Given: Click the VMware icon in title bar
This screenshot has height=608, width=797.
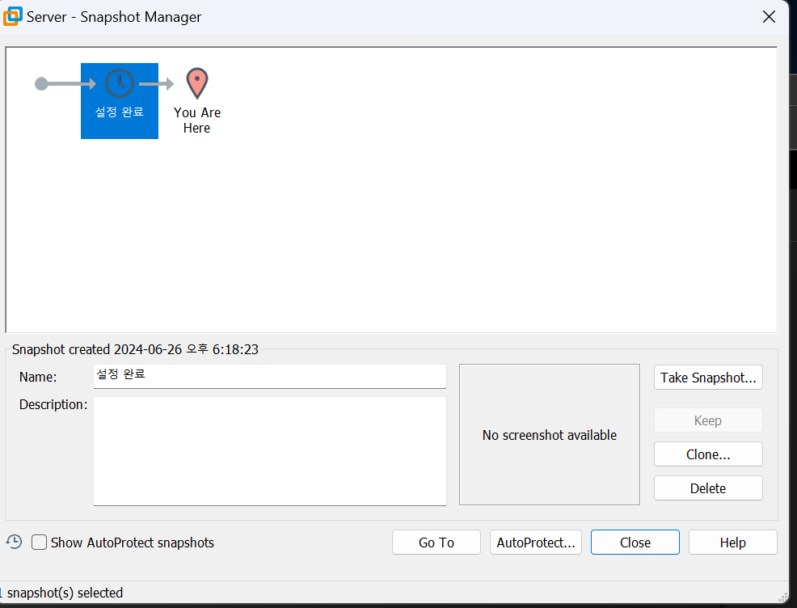Looking at the screenshot, I should pos(13,16).
